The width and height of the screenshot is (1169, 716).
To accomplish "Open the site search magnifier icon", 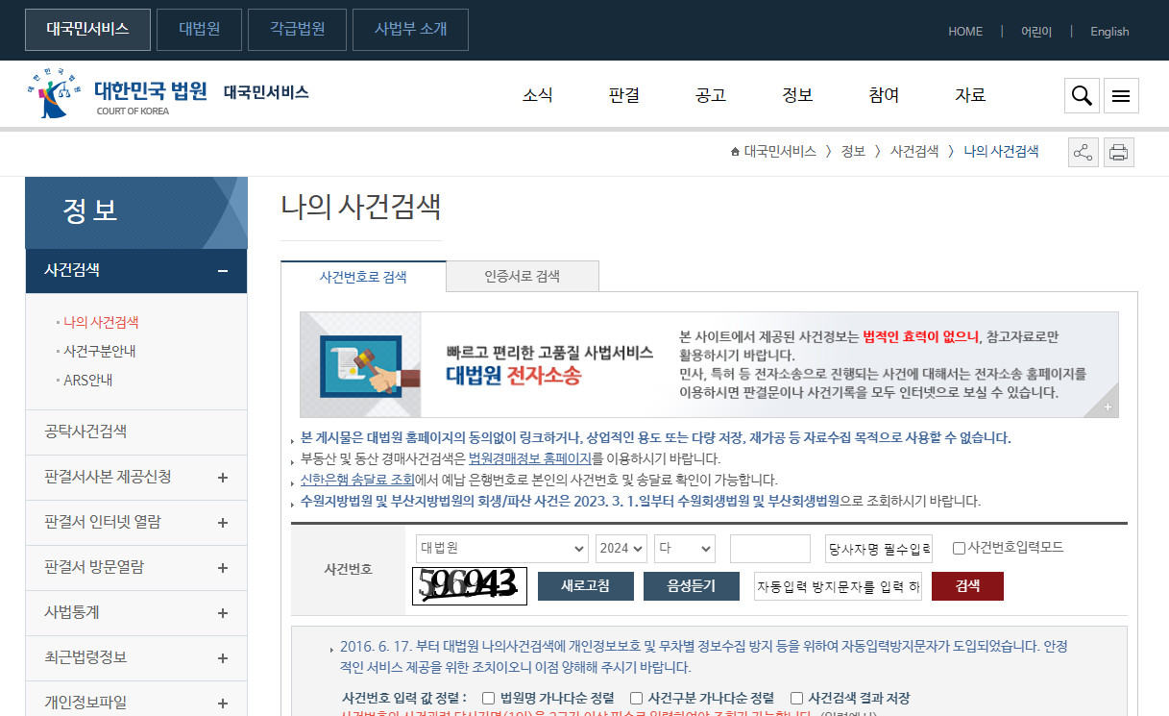I will coord(1082,95).
